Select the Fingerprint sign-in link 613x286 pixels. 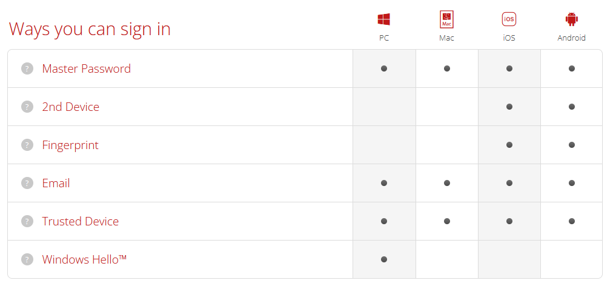(x=70, y=145)
